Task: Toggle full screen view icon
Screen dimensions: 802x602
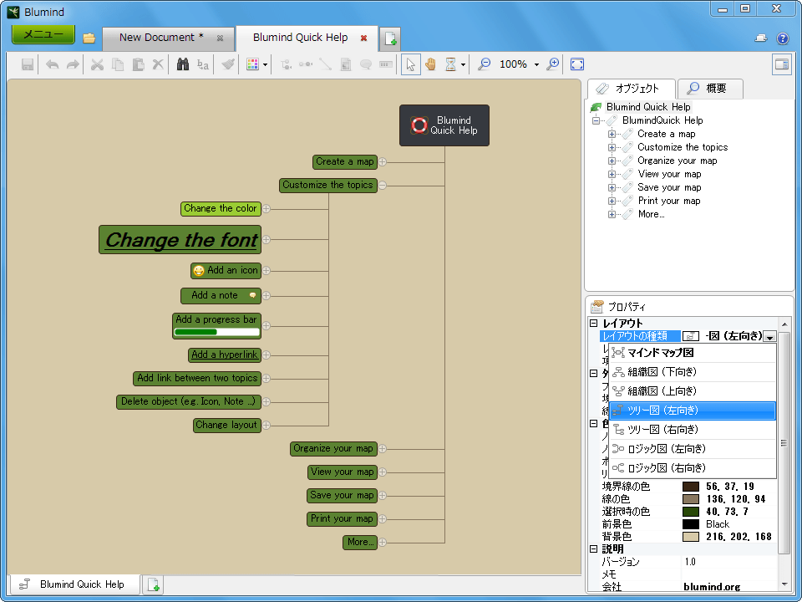Action: [x=577, y=64]
